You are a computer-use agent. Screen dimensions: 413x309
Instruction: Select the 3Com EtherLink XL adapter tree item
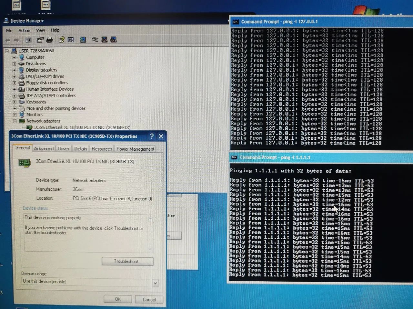tap(82, 127)
